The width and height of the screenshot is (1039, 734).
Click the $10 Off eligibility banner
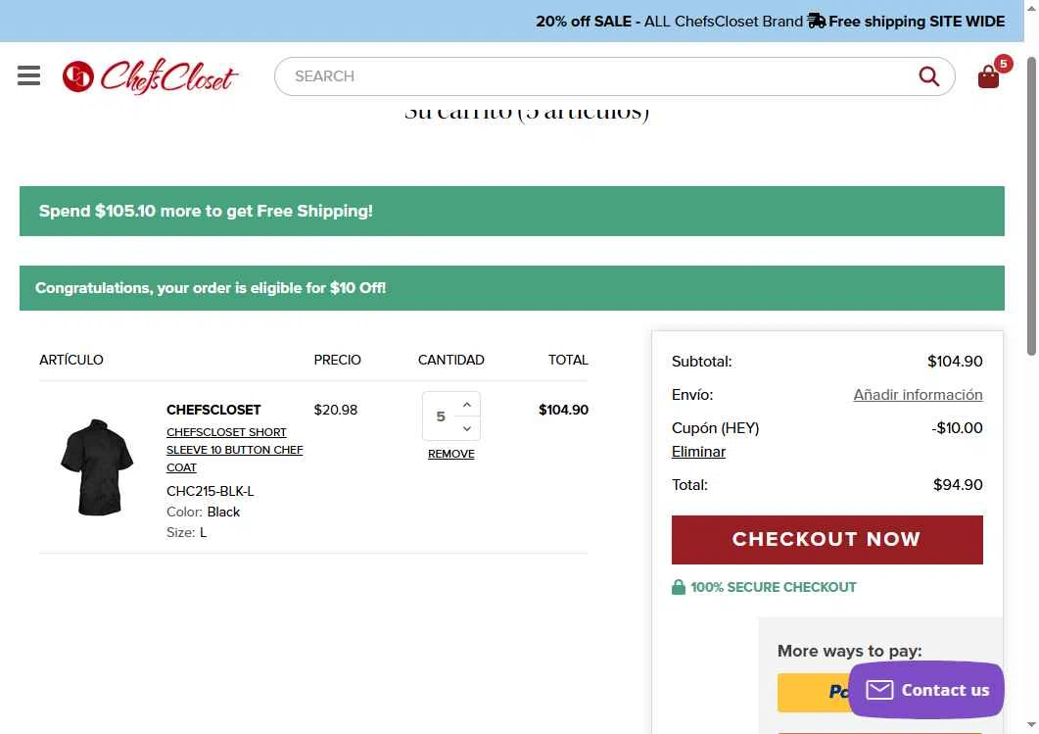(511, 288)
